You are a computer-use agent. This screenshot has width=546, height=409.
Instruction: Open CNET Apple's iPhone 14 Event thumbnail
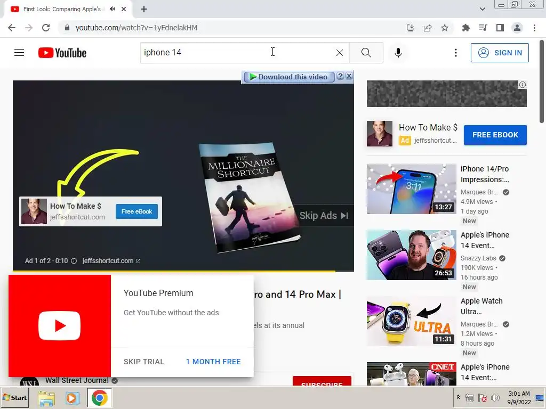click(x=411, y=373)
